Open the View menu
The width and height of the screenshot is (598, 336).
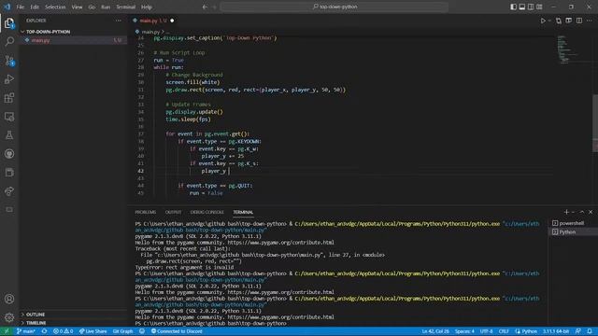coord(77,7)
